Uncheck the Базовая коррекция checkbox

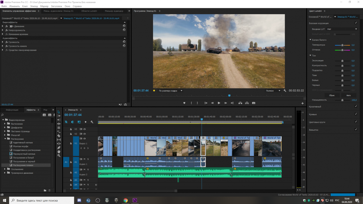[356, 23]
